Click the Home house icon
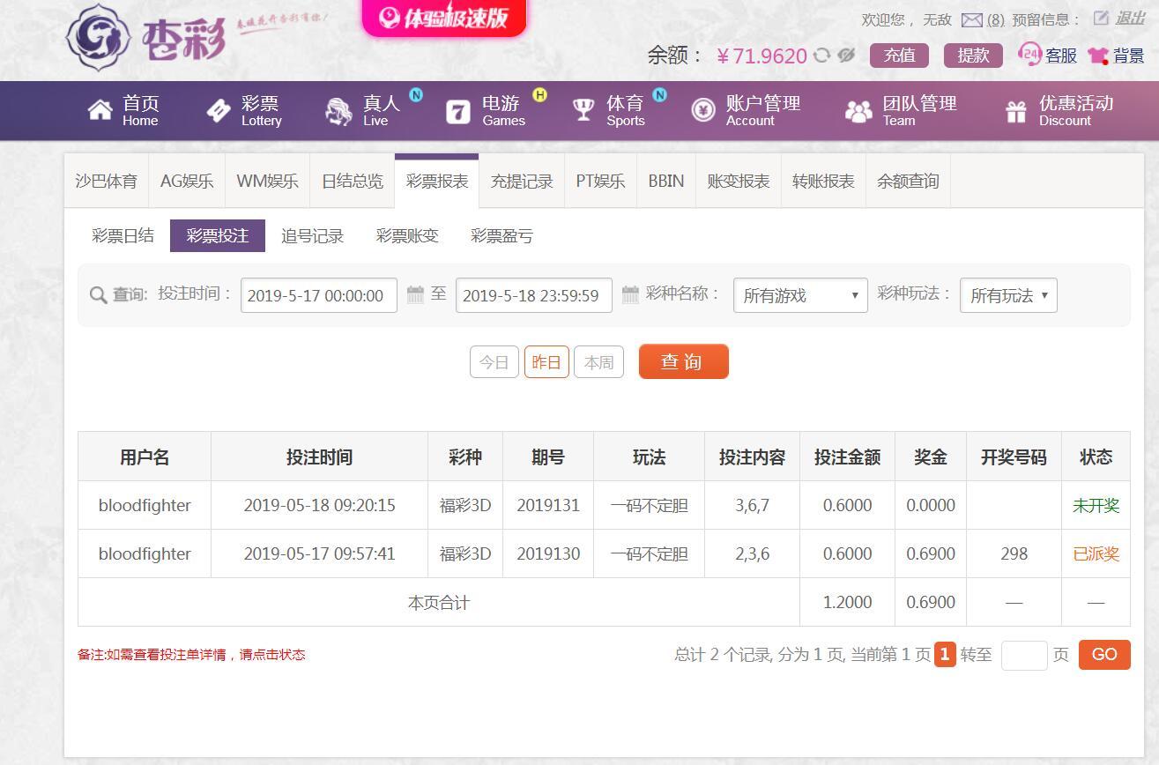The width and height of the screenshot is (1159, 765). pyautogui.click(x=100, y=110)
